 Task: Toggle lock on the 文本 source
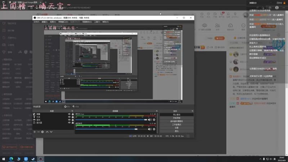click(73, 117)
